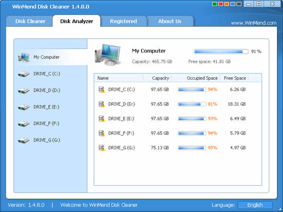Image resolution: width=283 pixels, height=212 pixels.
Task: Click the DRIVE_G occupied space bar
Action: coord(192,148)
